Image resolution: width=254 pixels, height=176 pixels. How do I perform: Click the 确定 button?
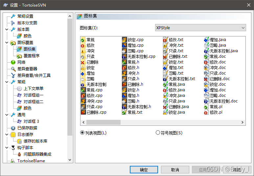144,170
